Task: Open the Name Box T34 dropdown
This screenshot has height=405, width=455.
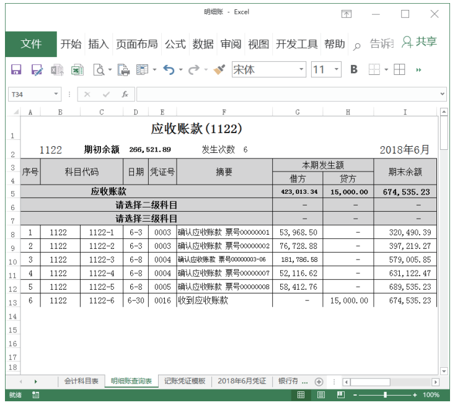Action: (56, 94)
